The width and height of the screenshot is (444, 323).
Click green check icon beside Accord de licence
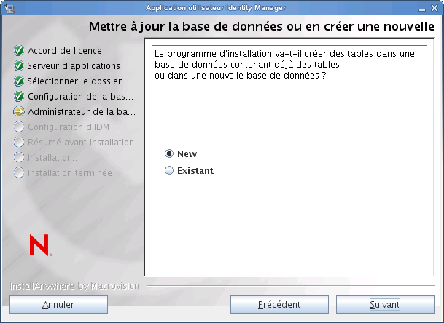click(x=19, y=51)
